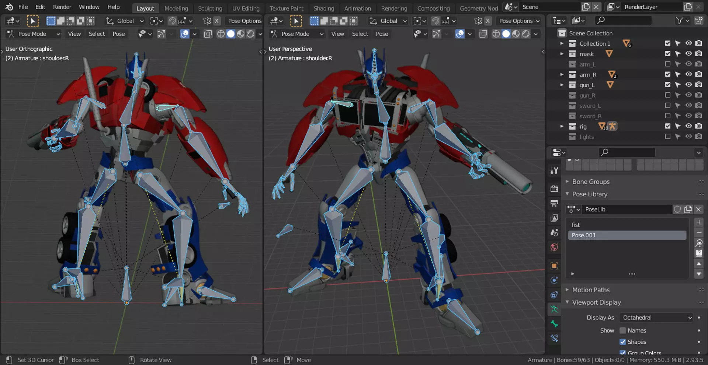The width and height of the screenshot is (708, 365).
Task: Move the selected pose down in list
Action: (x=699, y=274)
